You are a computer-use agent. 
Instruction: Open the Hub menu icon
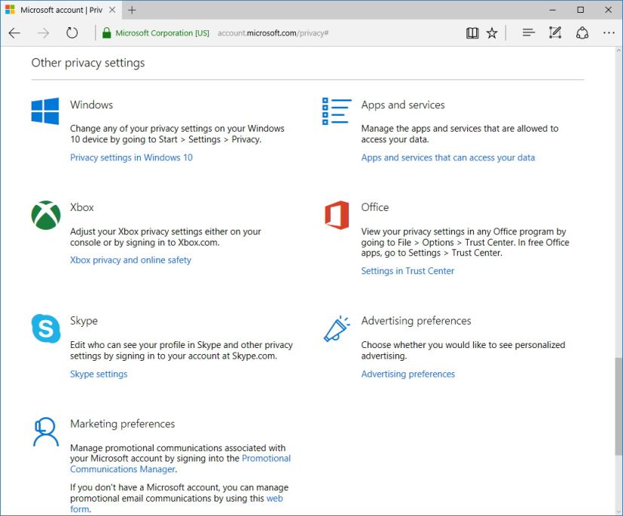528,33
